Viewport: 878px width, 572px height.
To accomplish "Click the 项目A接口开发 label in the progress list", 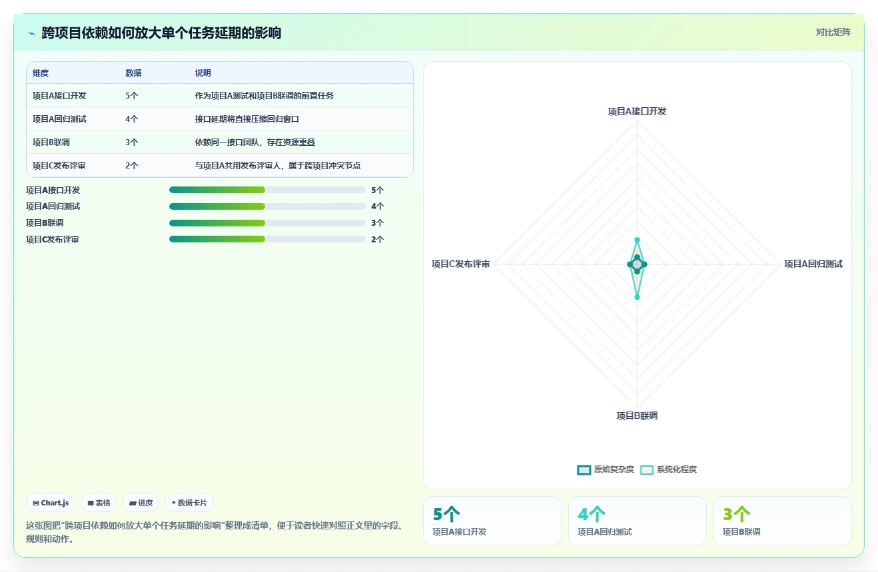I will (53, 190).
